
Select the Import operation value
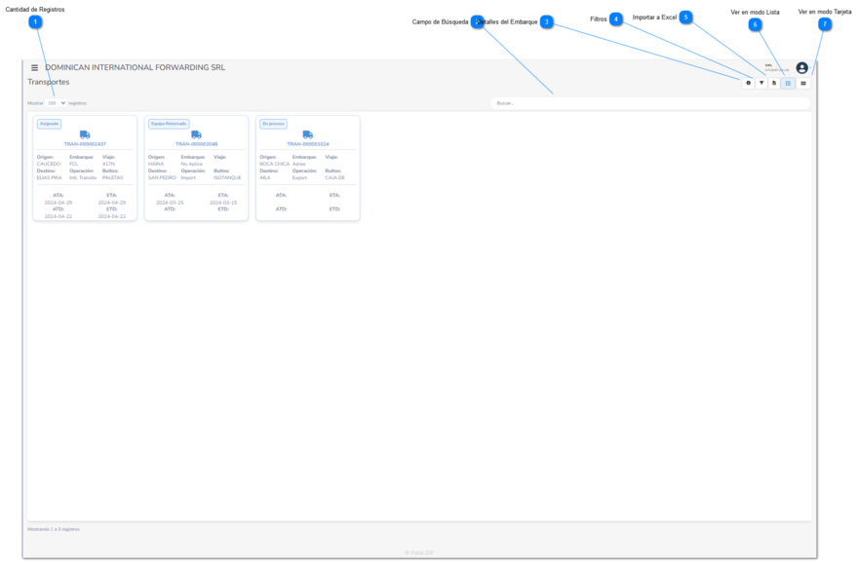[x=188, y=178]
